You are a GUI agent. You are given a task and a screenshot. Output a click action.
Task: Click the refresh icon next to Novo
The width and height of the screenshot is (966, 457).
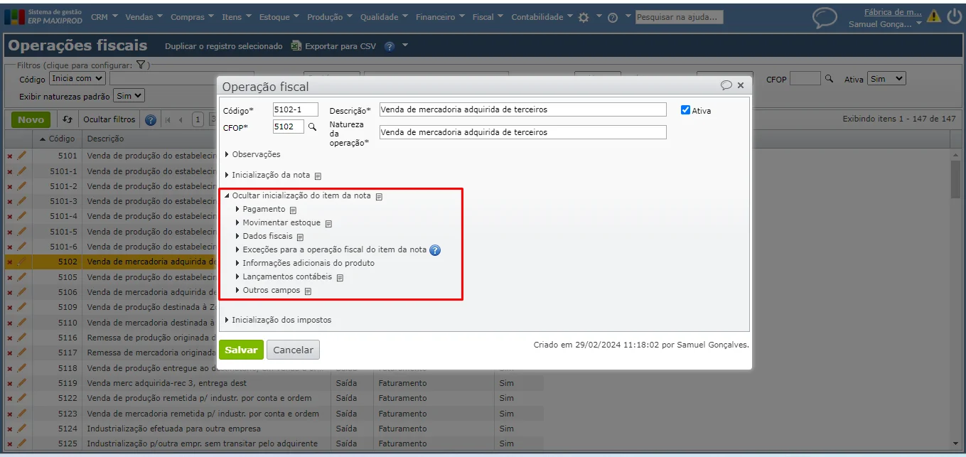[68, 119]
